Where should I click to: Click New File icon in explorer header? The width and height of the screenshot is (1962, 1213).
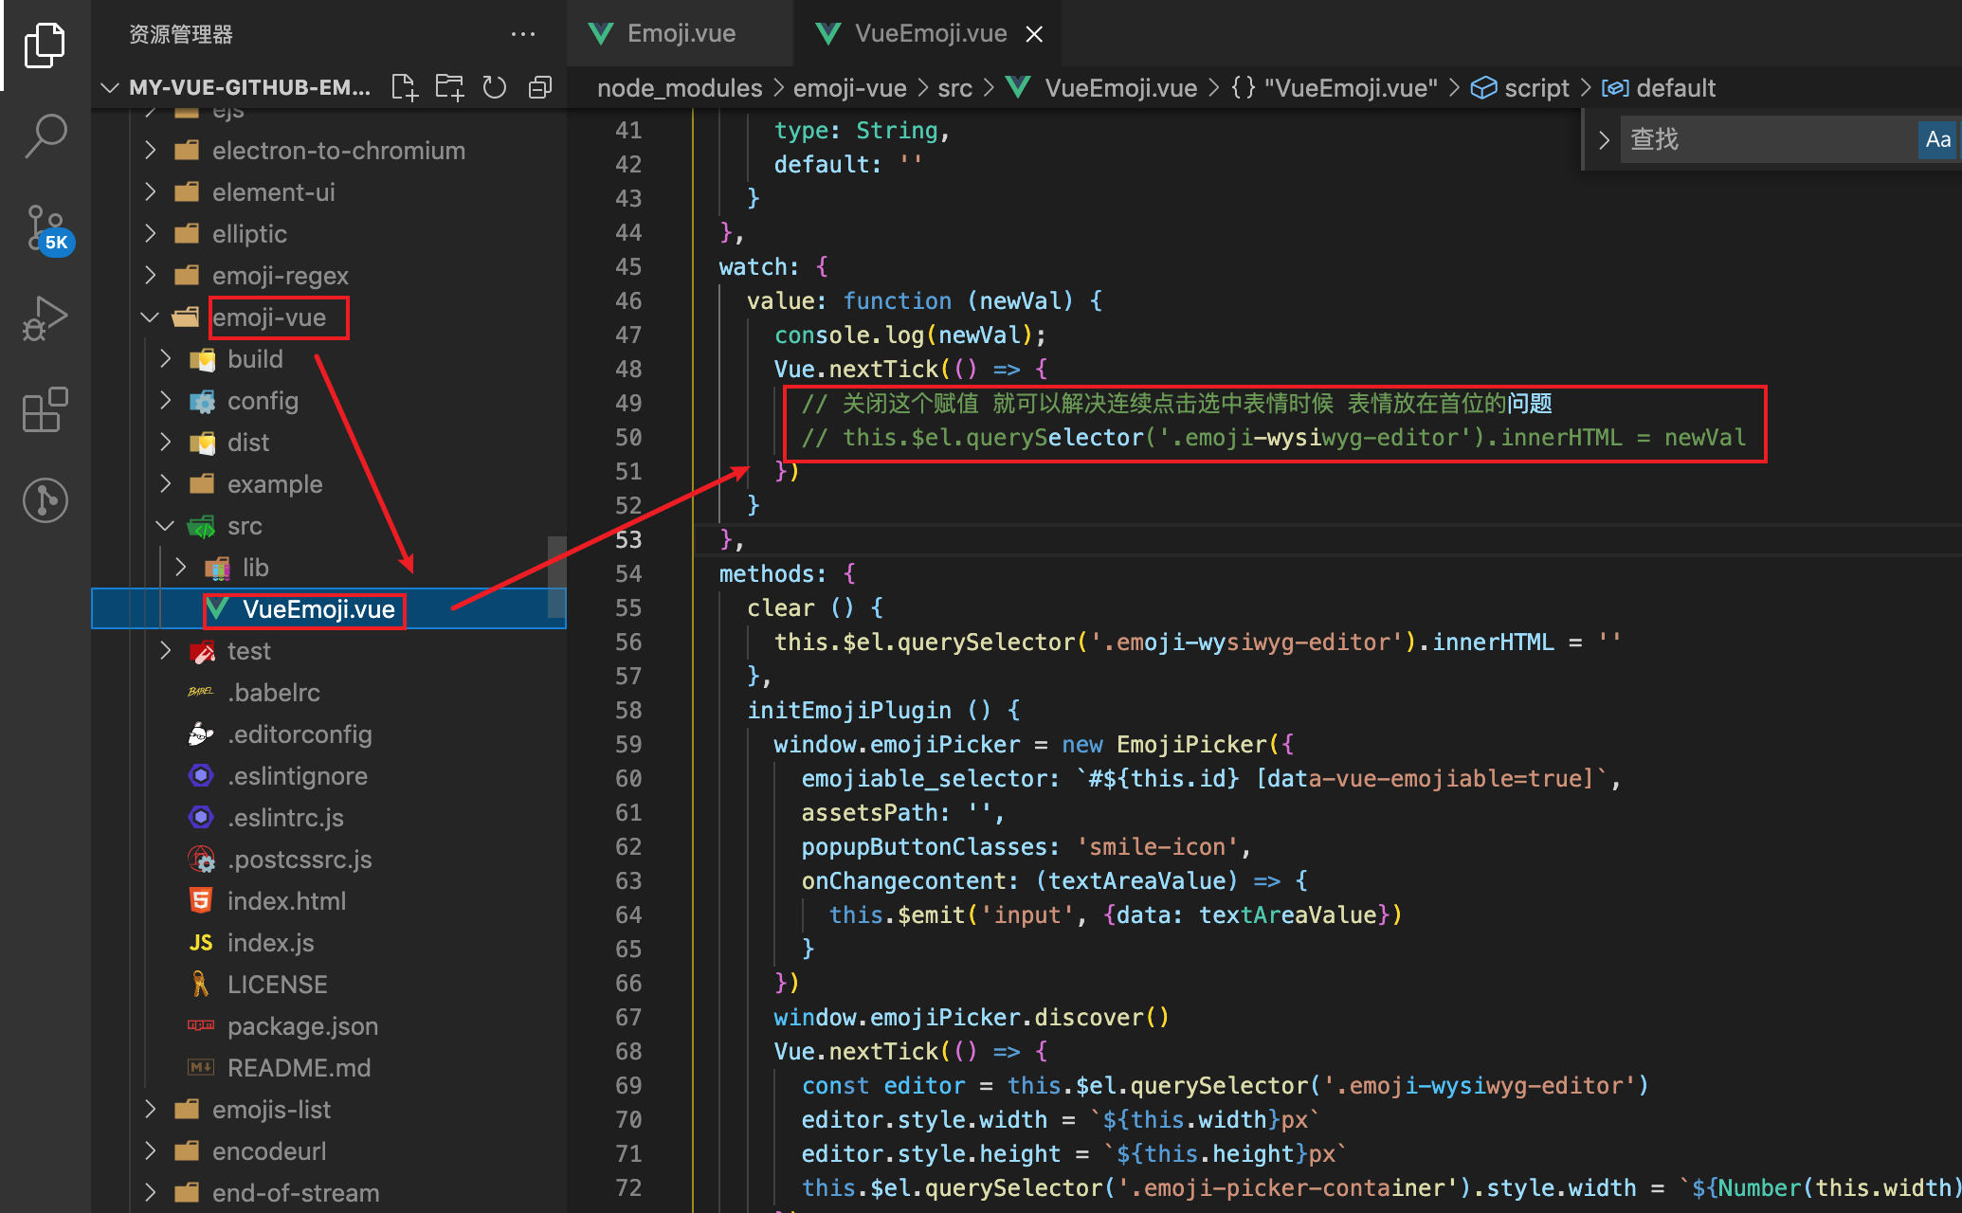pos(405,88)
